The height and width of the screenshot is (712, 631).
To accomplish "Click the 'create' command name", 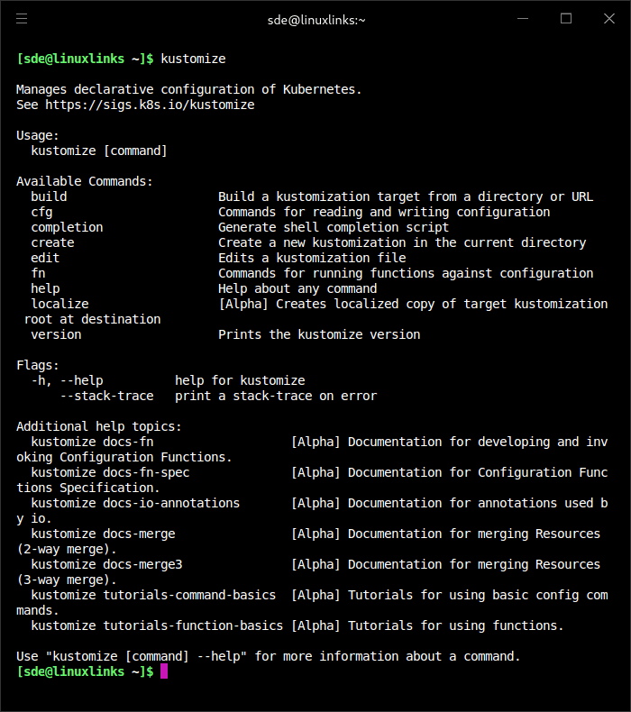I will pos(52,243).
